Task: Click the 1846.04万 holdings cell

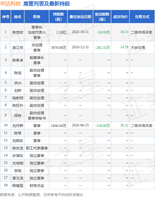Action: pos(58,126)
